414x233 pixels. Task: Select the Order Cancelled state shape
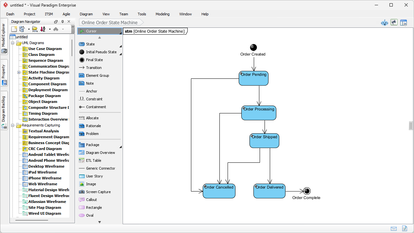point(219,191)
